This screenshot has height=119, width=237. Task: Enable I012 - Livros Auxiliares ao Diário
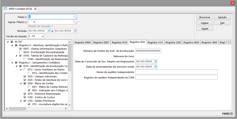[25, 70]
